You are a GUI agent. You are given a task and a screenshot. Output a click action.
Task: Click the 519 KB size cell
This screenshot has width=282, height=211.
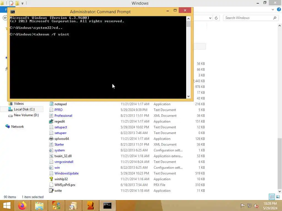pos(200,173)
